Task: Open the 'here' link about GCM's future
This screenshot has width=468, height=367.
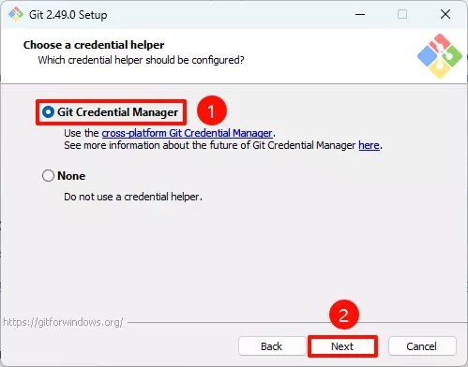Action: 369,145
